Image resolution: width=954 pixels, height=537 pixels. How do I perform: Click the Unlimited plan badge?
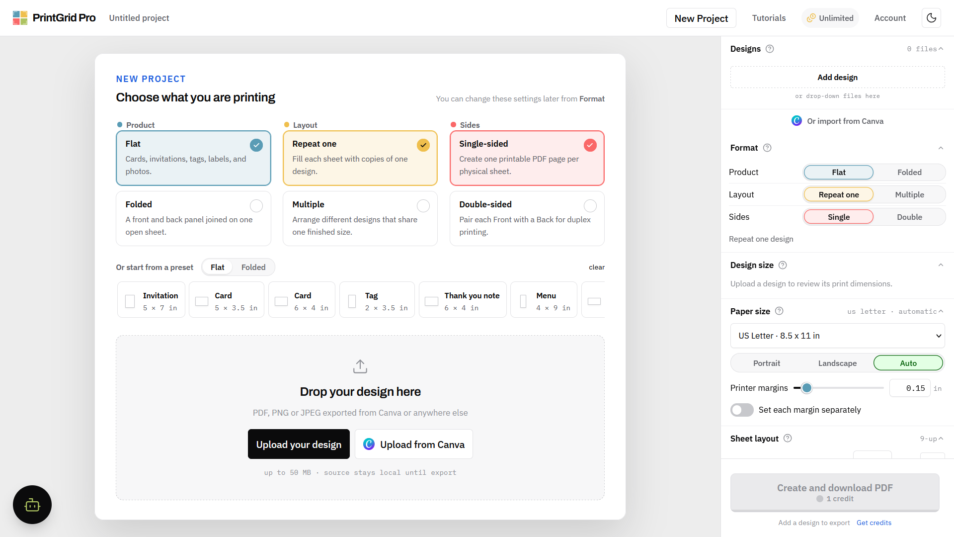pyautogui.click(x=830, y=18)
